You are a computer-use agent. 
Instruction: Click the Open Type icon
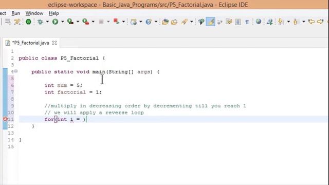click(x=166, y=22)
